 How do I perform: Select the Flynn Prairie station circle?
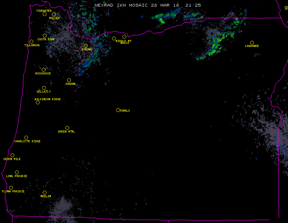tap(11, 188)
